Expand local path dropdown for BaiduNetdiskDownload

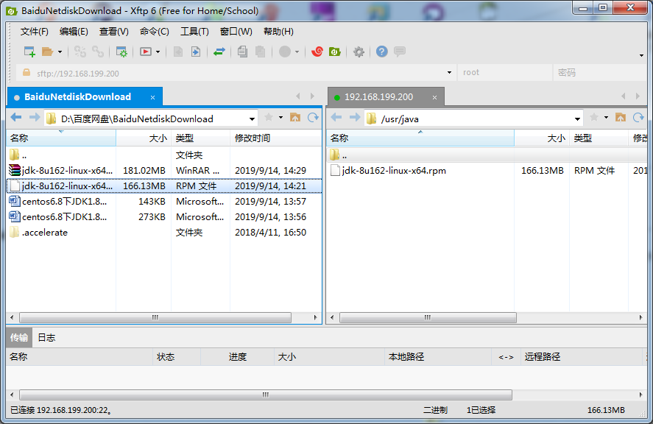(x=252, y=119)
